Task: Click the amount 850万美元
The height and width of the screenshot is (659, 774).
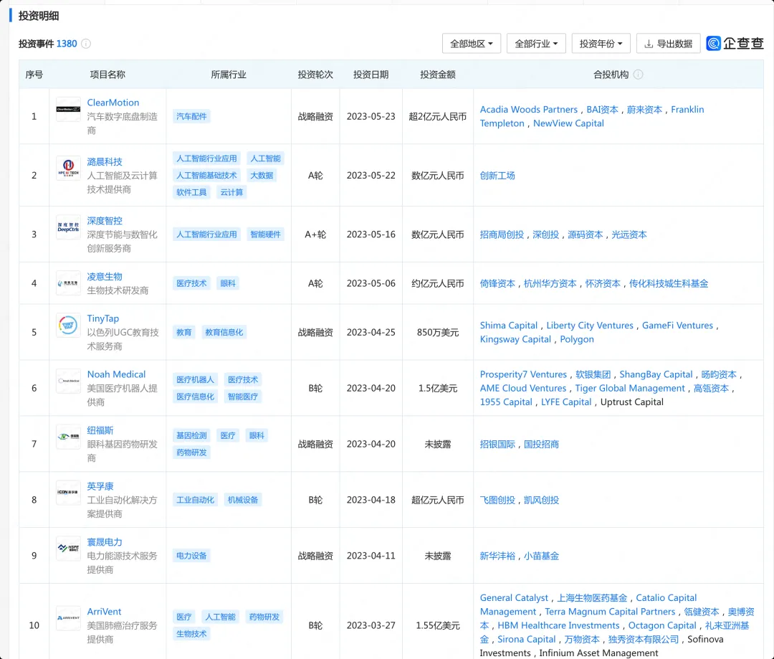Action: click(x=438, y=332)
